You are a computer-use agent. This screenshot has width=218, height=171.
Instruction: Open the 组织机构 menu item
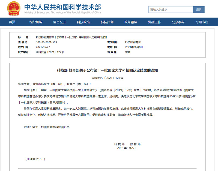click(36, 22)
